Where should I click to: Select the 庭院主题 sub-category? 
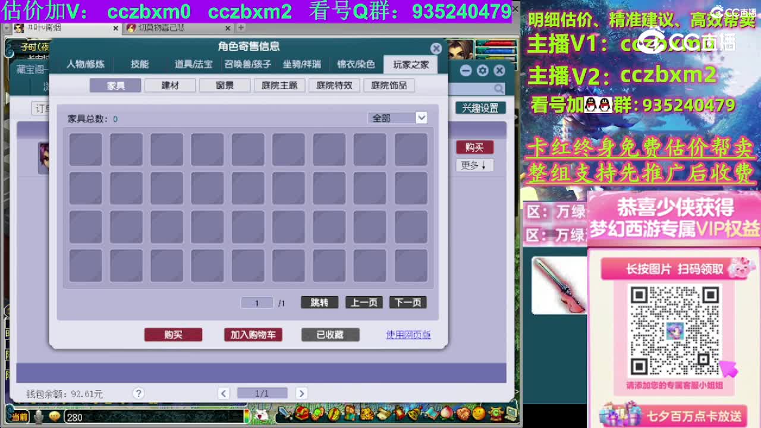click(279, 86)
